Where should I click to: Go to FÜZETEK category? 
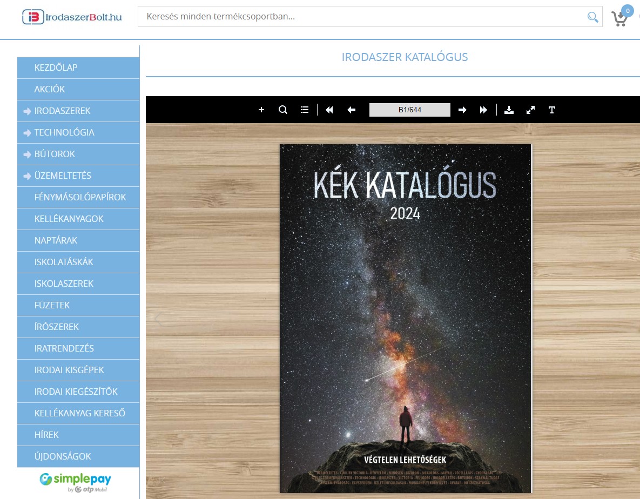(x=78, y=306)
